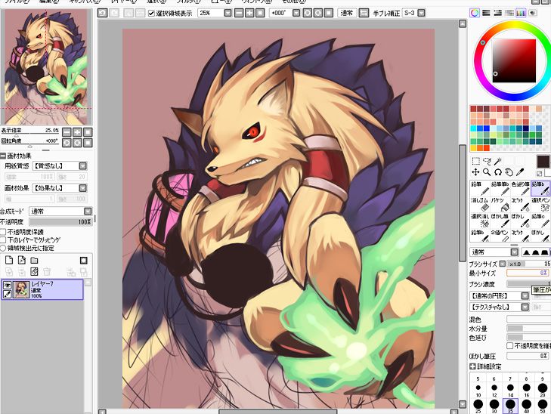Swap foreground and background colors
Screen dimensions: 551x414
[540, 174]
